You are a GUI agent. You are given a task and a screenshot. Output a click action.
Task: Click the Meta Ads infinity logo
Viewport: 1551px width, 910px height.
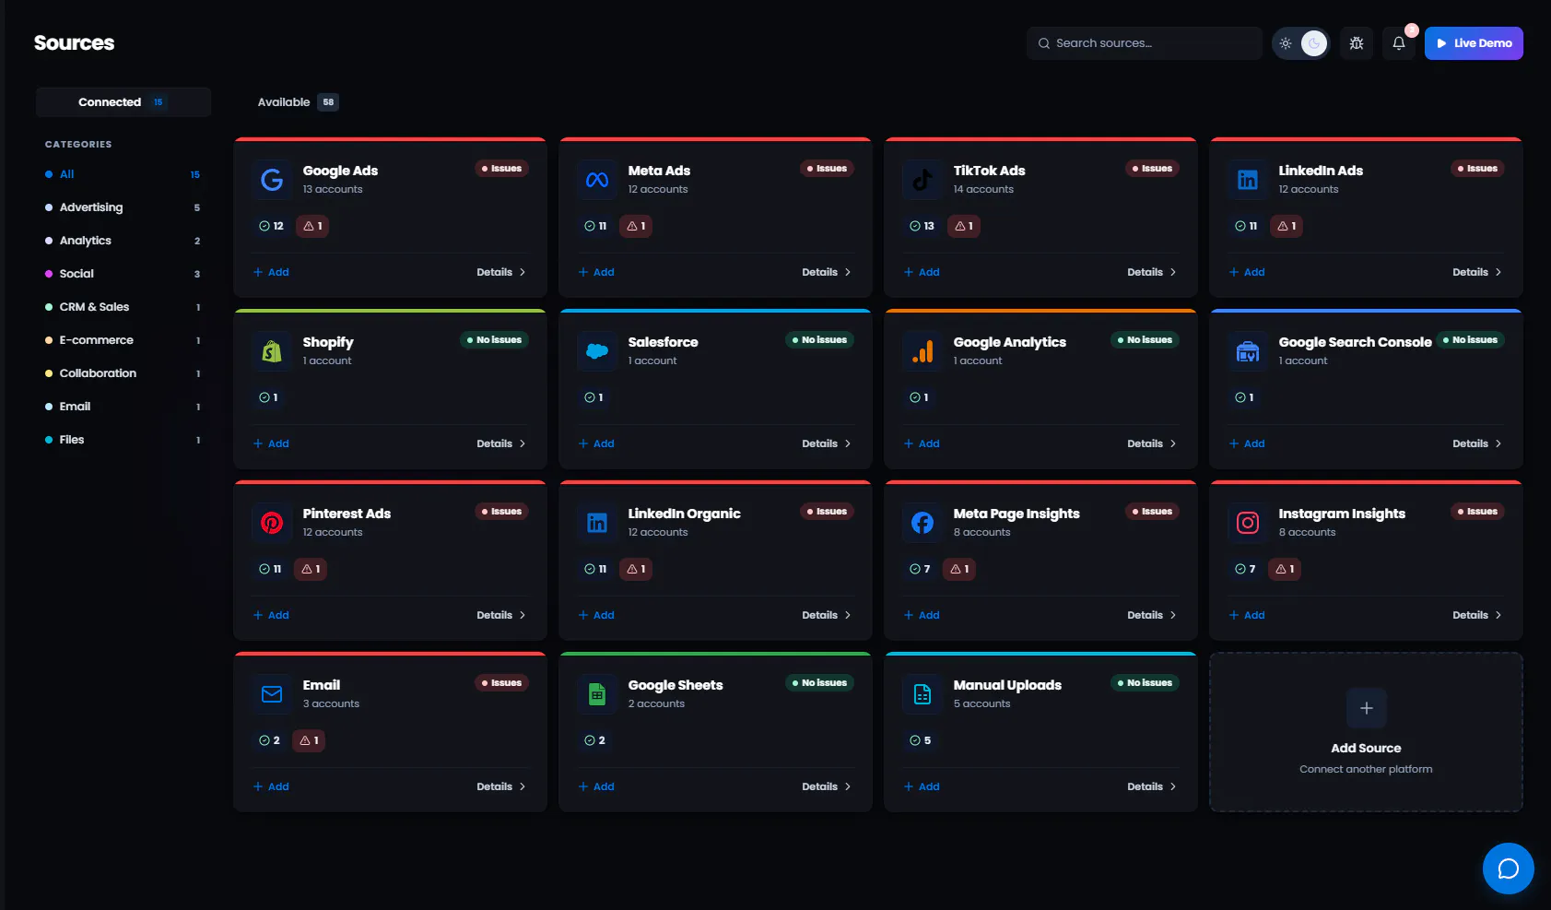(597, 180)
